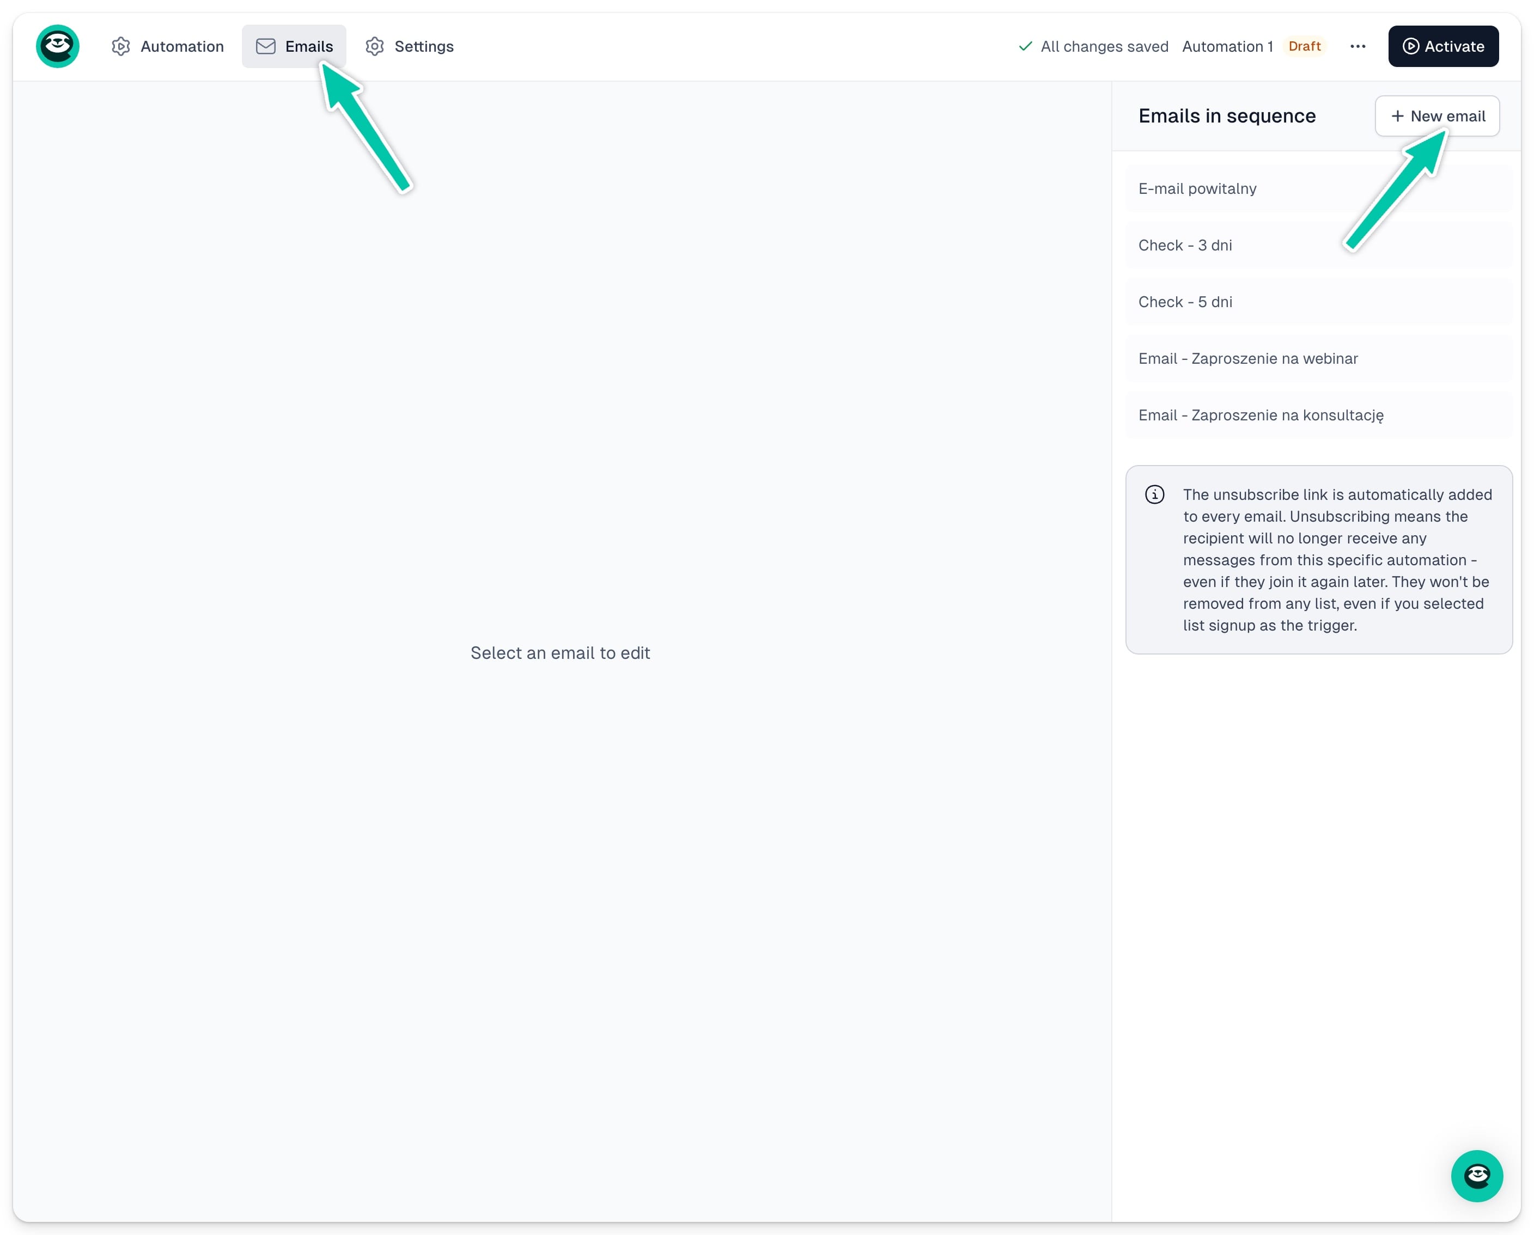Click the Emails in sequence heading

point(1227,116)
